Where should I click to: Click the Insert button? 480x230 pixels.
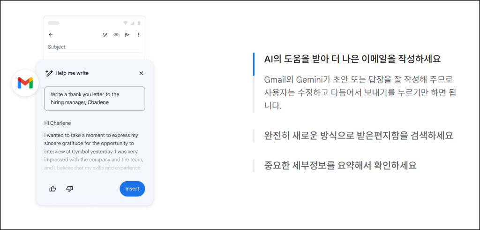pos(132,189)
